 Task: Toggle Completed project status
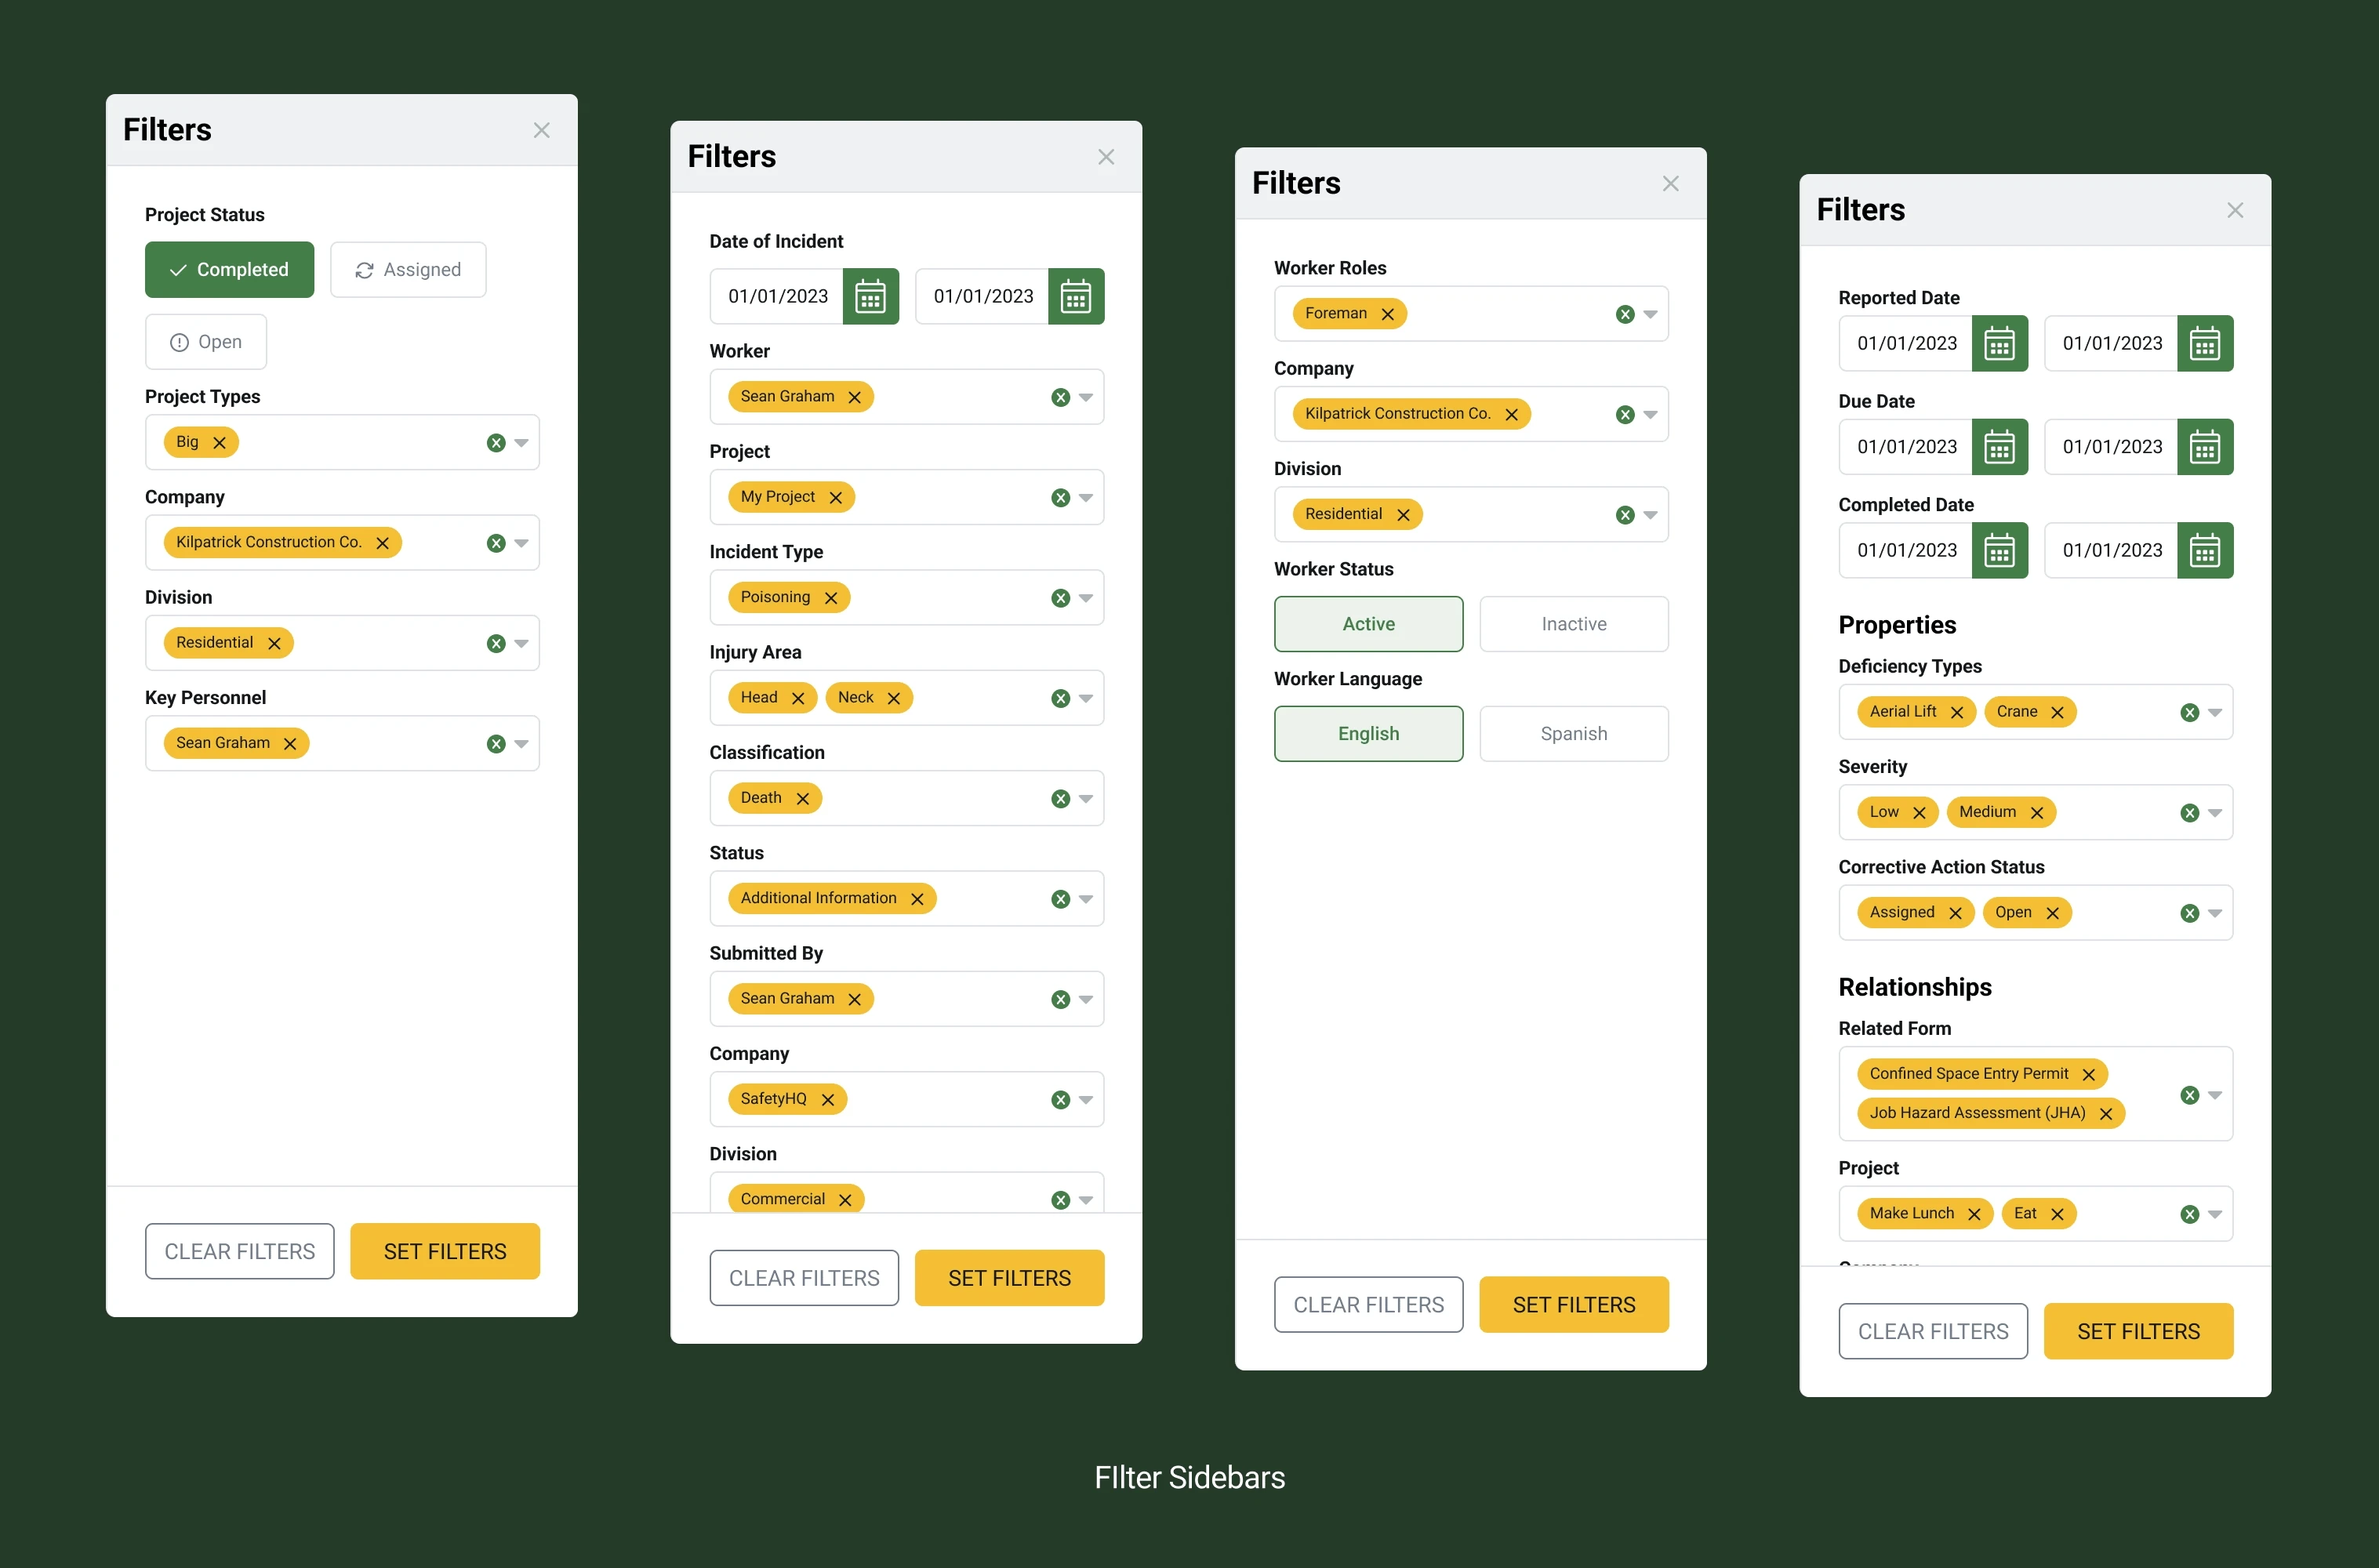pos(229,270)
